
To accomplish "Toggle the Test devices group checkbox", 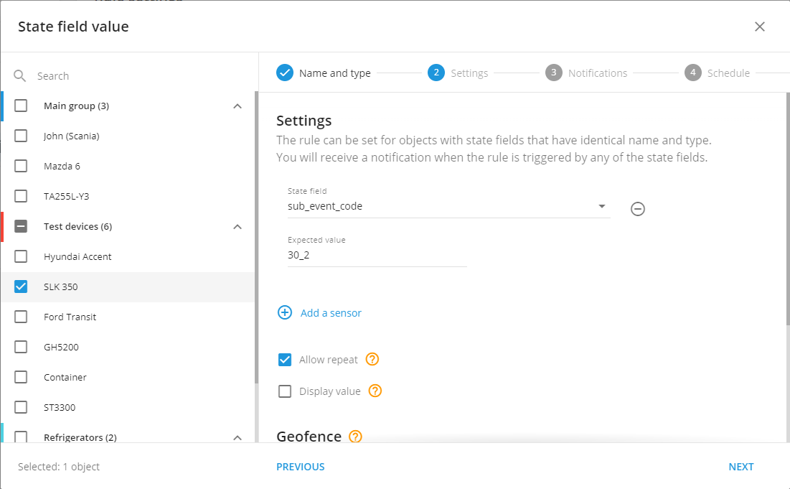I will pos(21,226).
